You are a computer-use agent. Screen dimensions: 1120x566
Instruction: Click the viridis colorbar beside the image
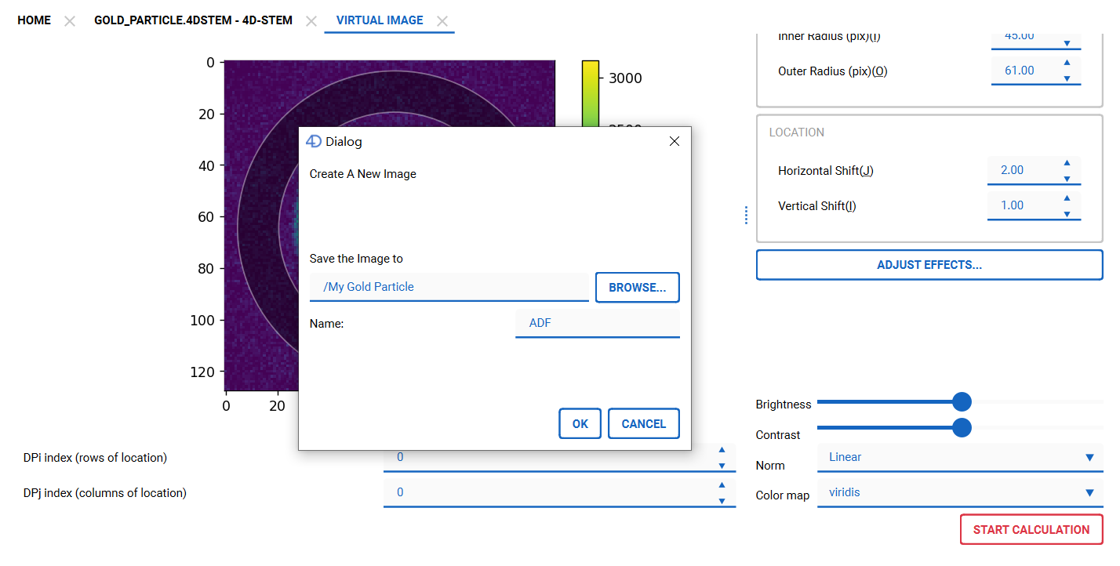[x=591, y=93]
